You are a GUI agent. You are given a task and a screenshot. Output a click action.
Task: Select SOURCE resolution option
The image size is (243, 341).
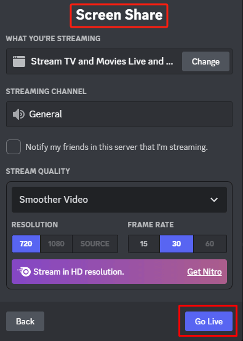[95, 244]
